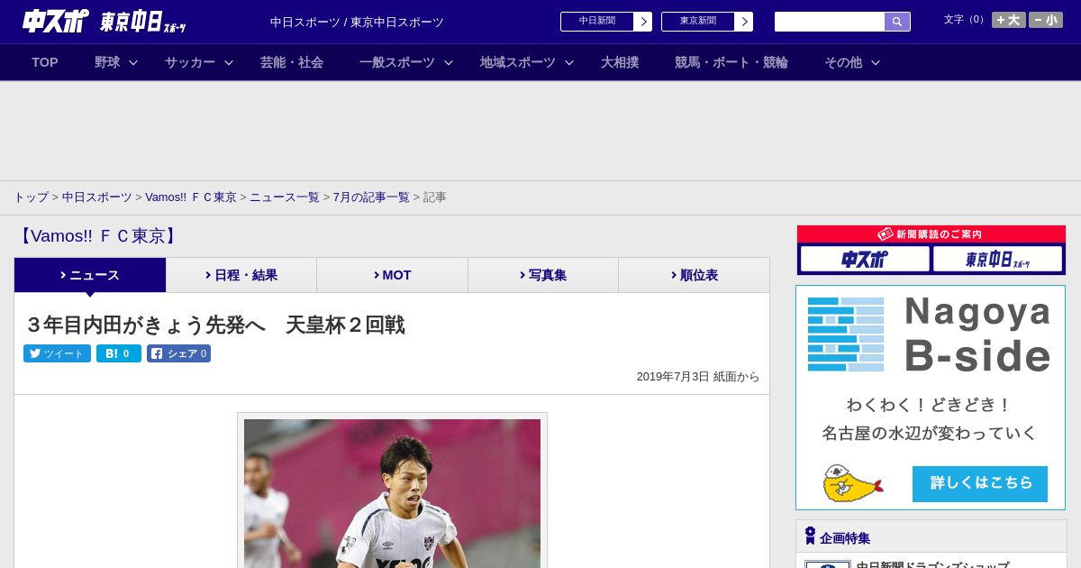Open Nagoya B-side advertisement banner
Viewport: 1081px width, 568px height.
pyautogui.click(x=931, y=398)
